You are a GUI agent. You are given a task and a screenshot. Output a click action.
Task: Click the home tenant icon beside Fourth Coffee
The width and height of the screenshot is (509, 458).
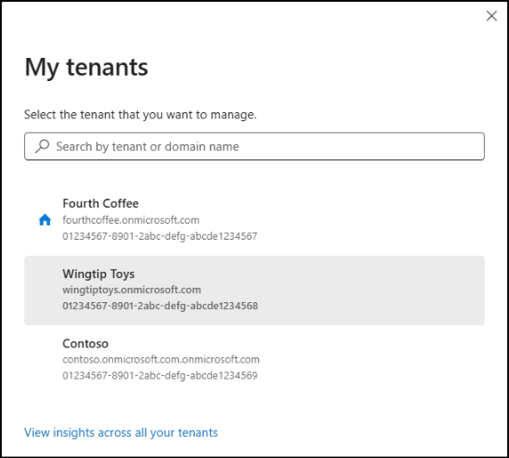click(x=44, y=220)
